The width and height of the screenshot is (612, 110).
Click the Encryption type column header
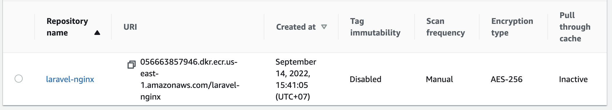[512, 27]
